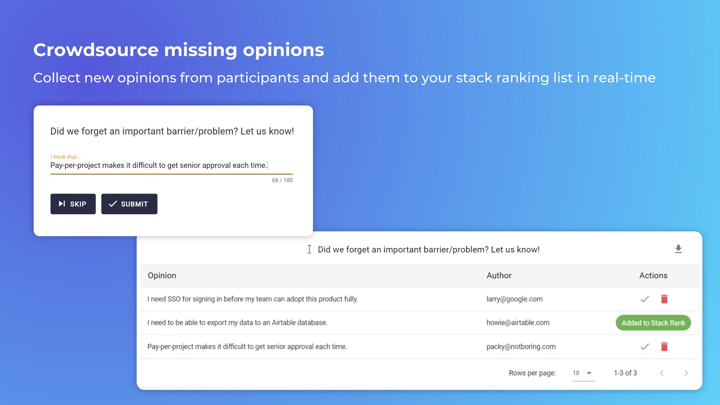
Task: Click the Added to Stack Rank badge
Action: pos(653,323)
